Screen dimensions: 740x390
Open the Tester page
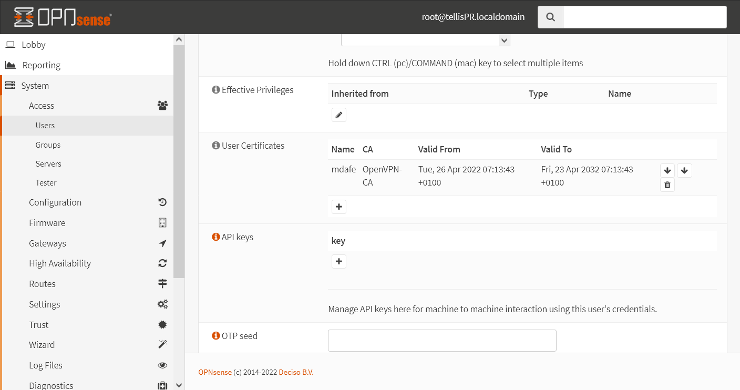click(46, 182)
